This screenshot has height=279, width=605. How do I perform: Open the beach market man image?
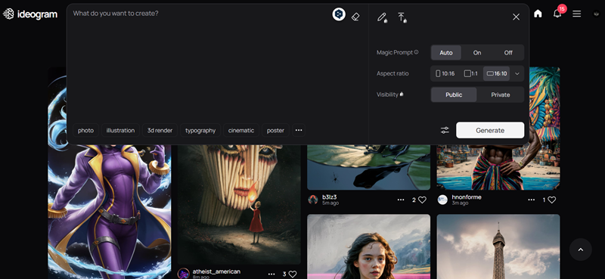click(498, 168)
